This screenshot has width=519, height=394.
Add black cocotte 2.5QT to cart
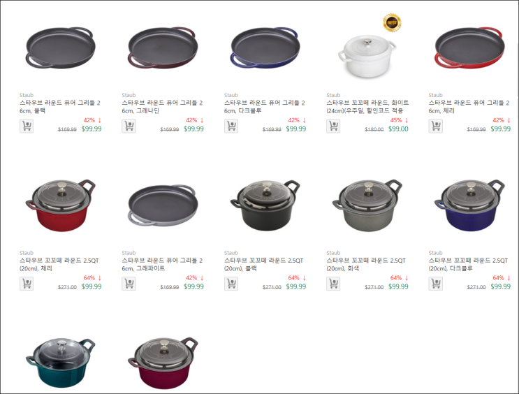[x=231, y=284]
